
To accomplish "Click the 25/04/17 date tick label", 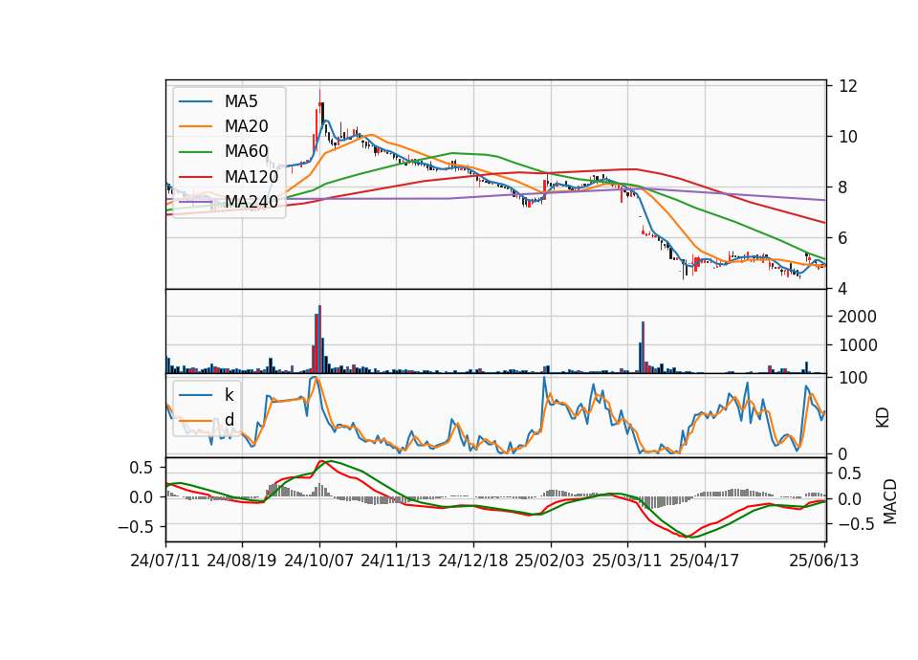I will coord(705,561).
